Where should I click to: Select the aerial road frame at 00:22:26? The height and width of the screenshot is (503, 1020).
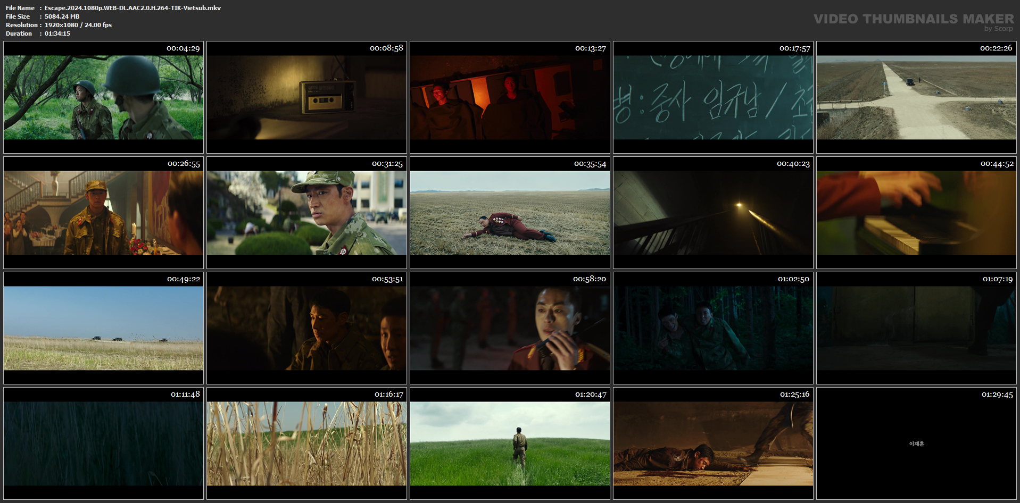point(916,97)
